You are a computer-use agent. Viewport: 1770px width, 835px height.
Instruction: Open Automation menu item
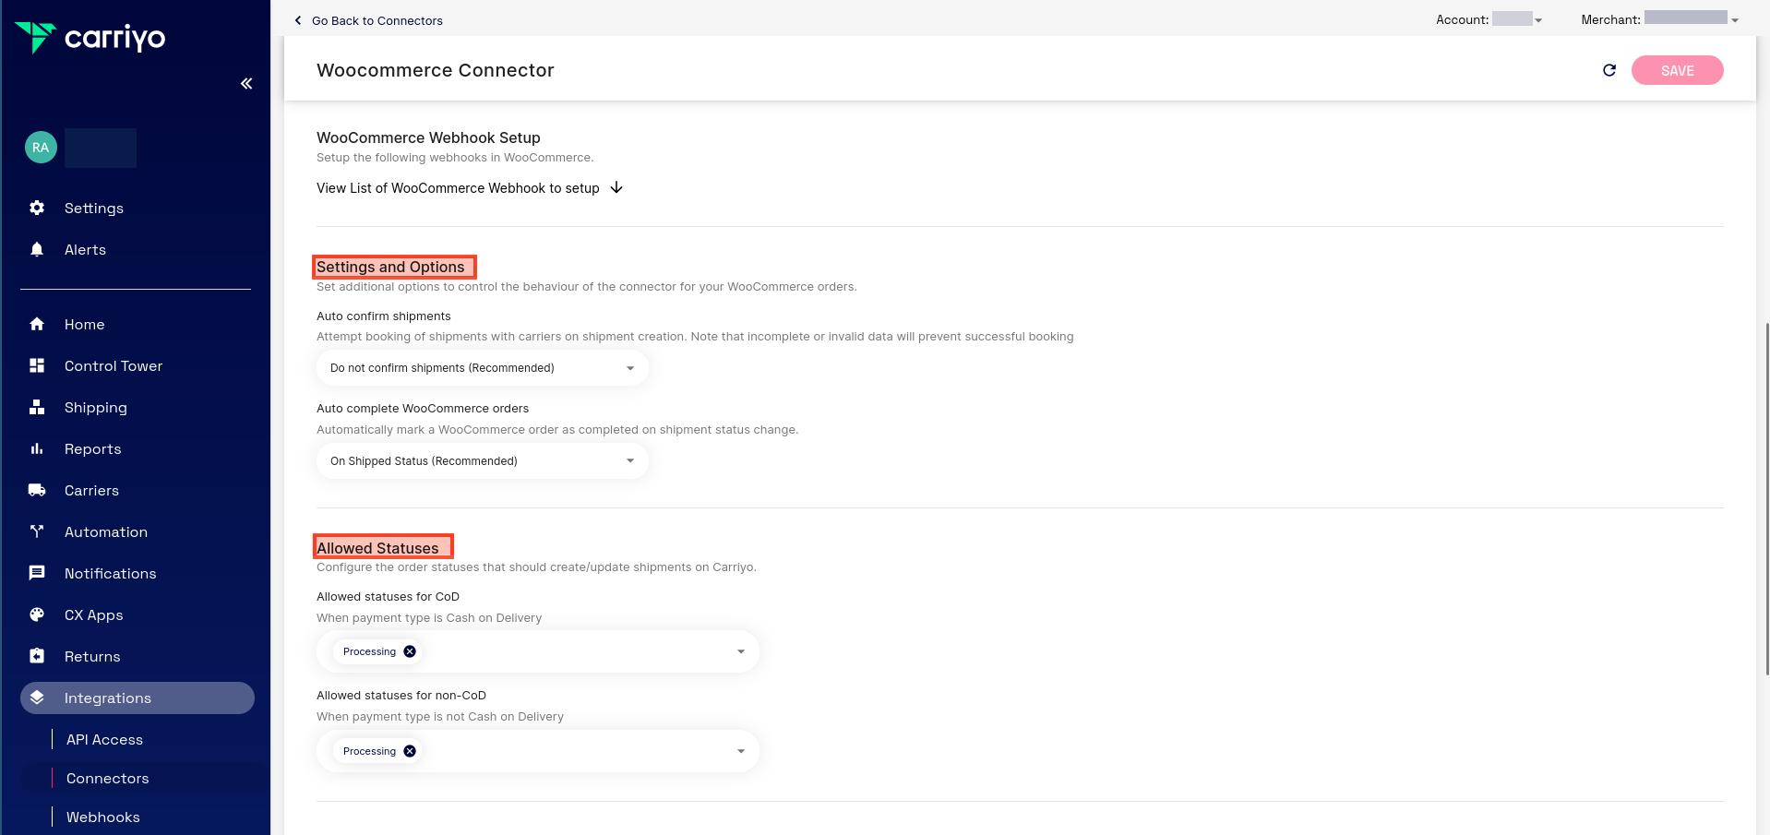click(106, 532)
